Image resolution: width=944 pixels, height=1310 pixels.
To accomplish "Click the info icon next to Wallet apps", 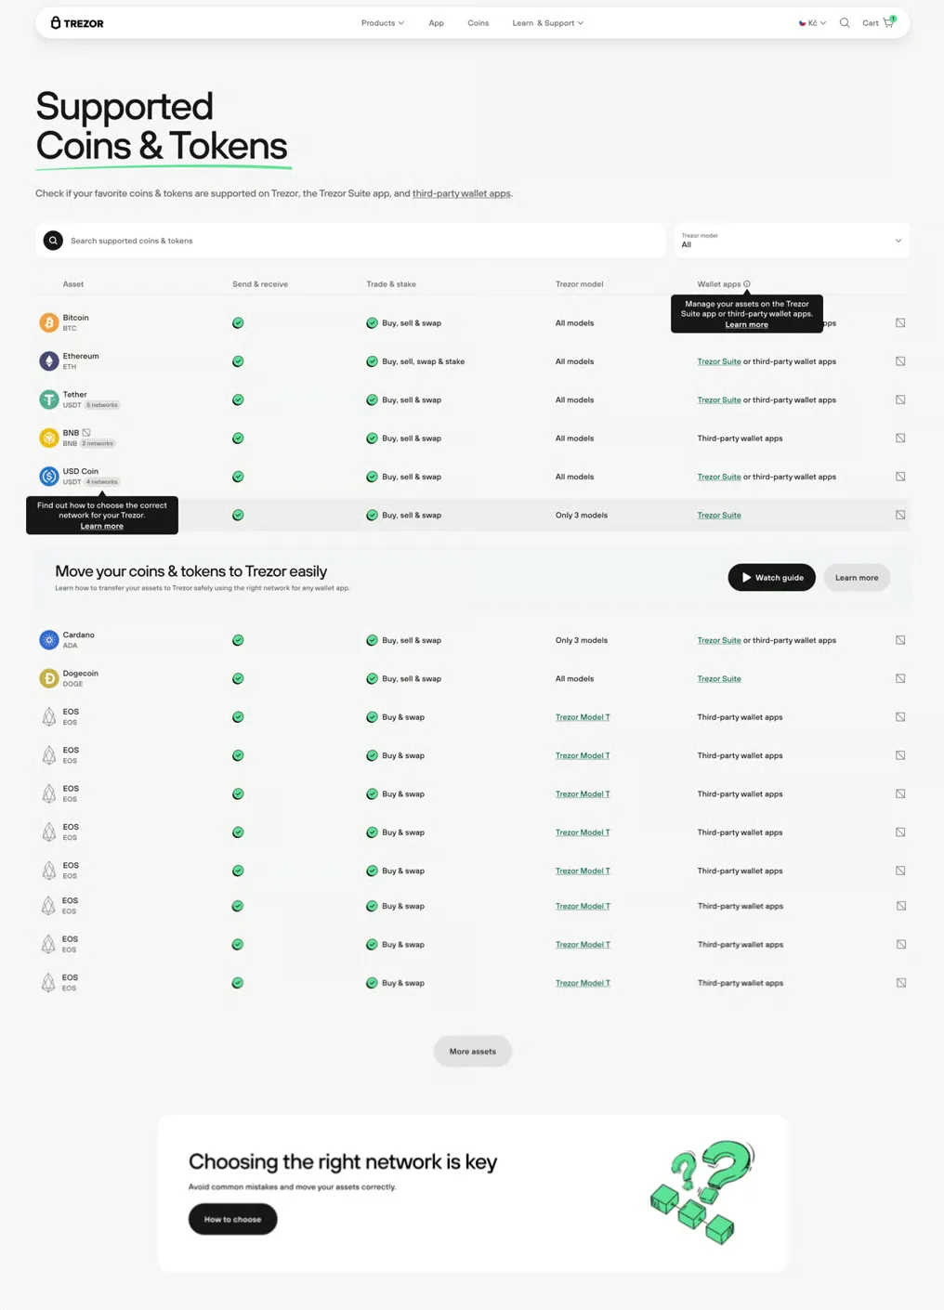I will [747, 284].
